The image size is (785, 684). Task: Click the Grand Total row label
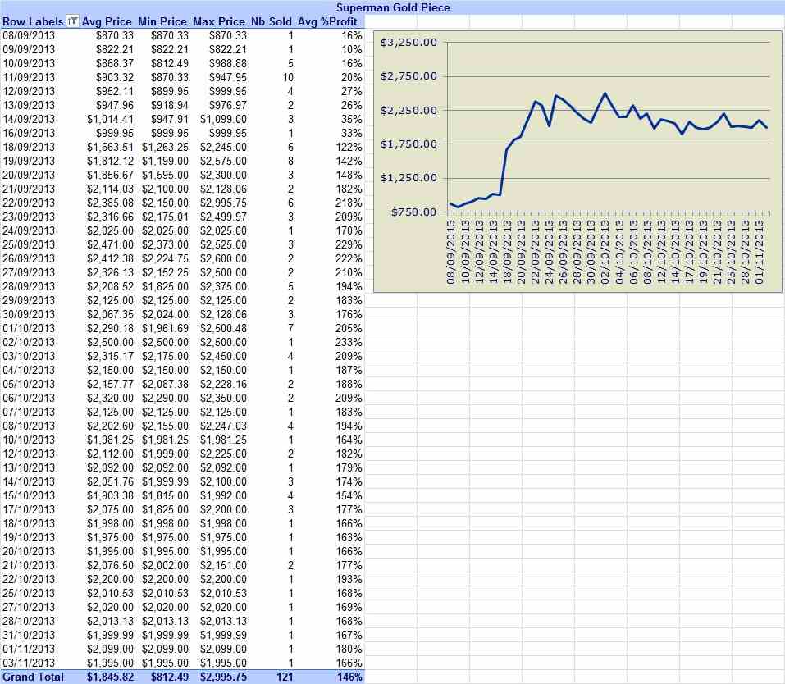33,677
